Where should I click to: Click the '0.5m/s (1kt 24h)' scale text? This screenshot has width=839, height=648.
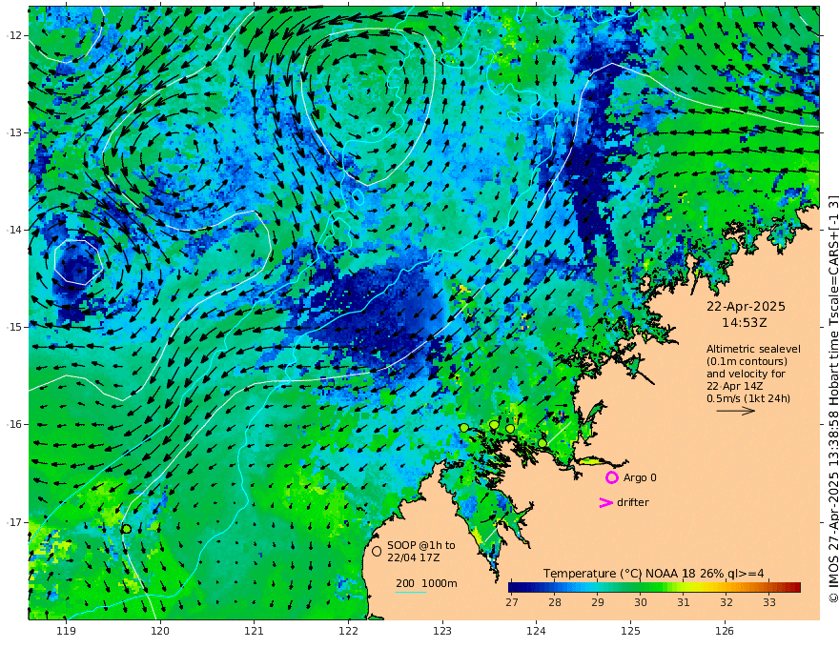pos(748,398)
